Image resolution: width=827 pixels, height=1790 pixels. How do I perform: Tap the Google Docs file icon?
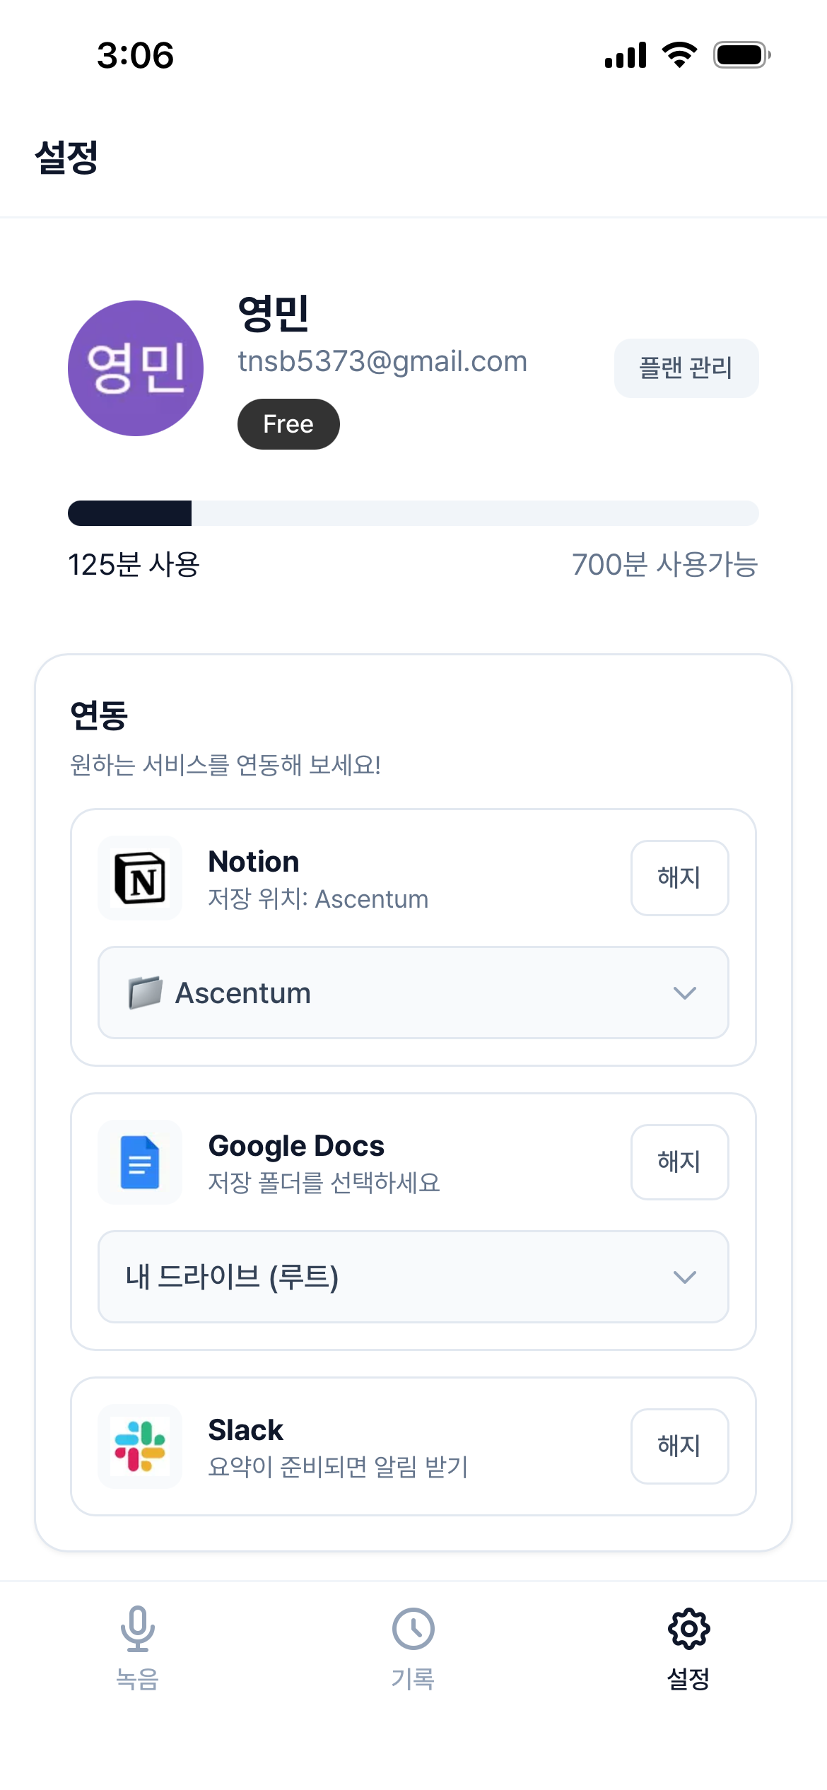point(140,1162)
